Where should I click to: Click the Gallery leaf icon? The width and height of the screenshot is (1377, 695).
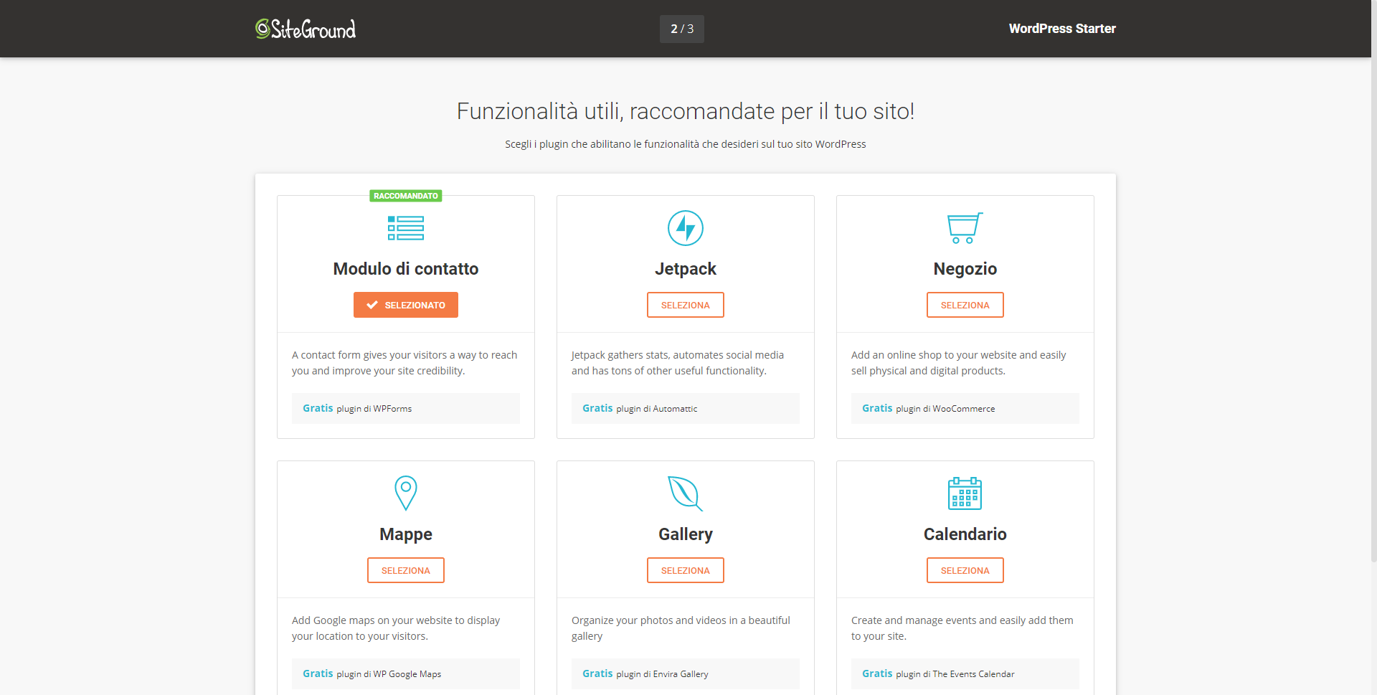pos(685,493)
